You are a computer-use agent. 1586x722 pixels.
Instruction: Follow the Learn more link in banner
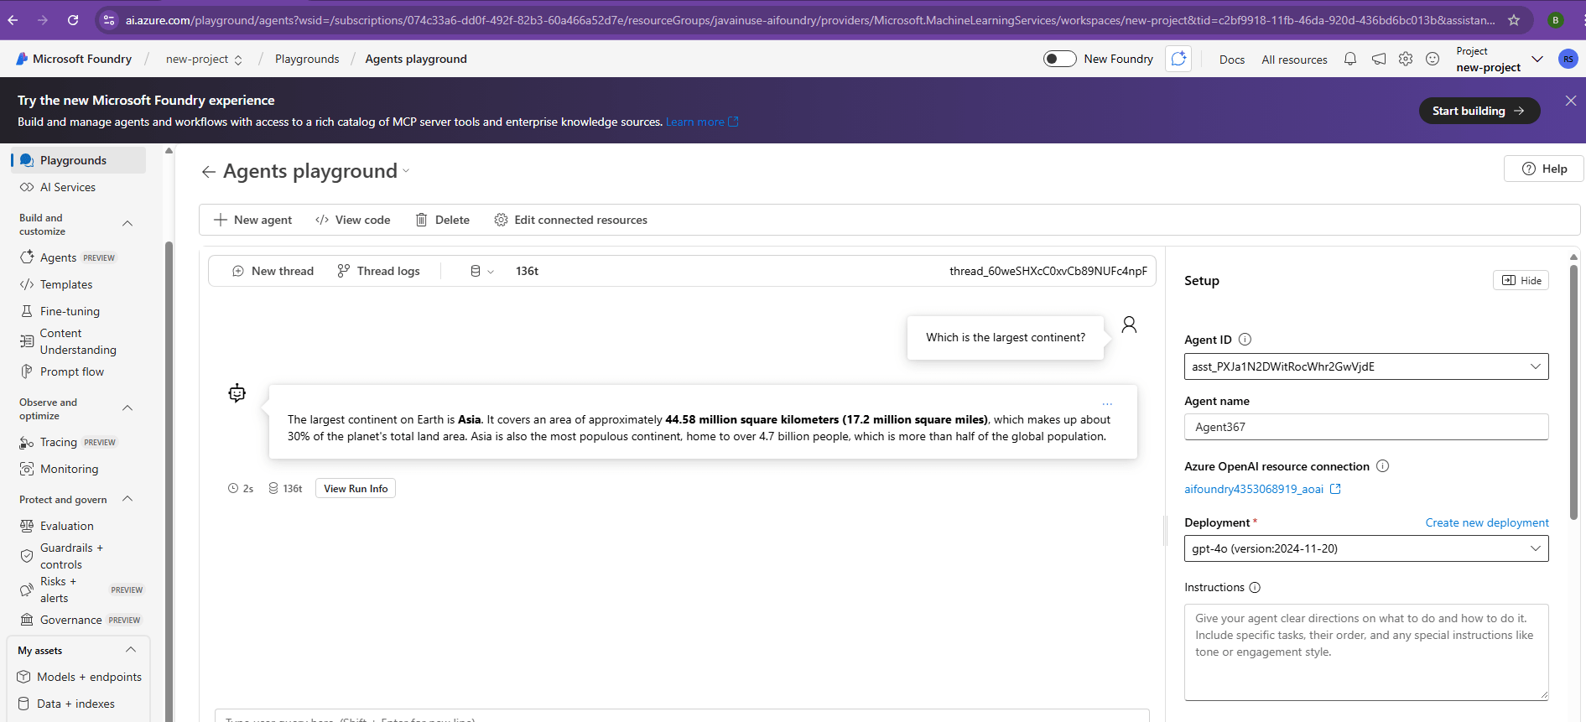[x=702, y=122]
